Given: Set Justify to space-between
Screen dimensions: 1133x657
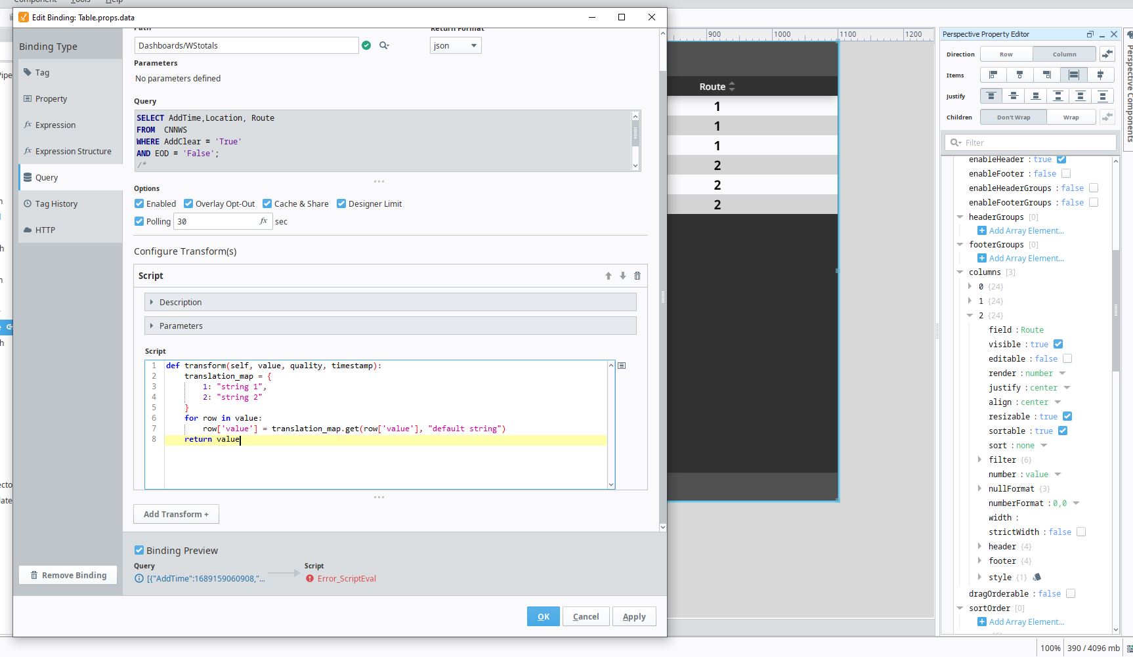Looking at the screenshot, I should click(x=1058, y=96).
